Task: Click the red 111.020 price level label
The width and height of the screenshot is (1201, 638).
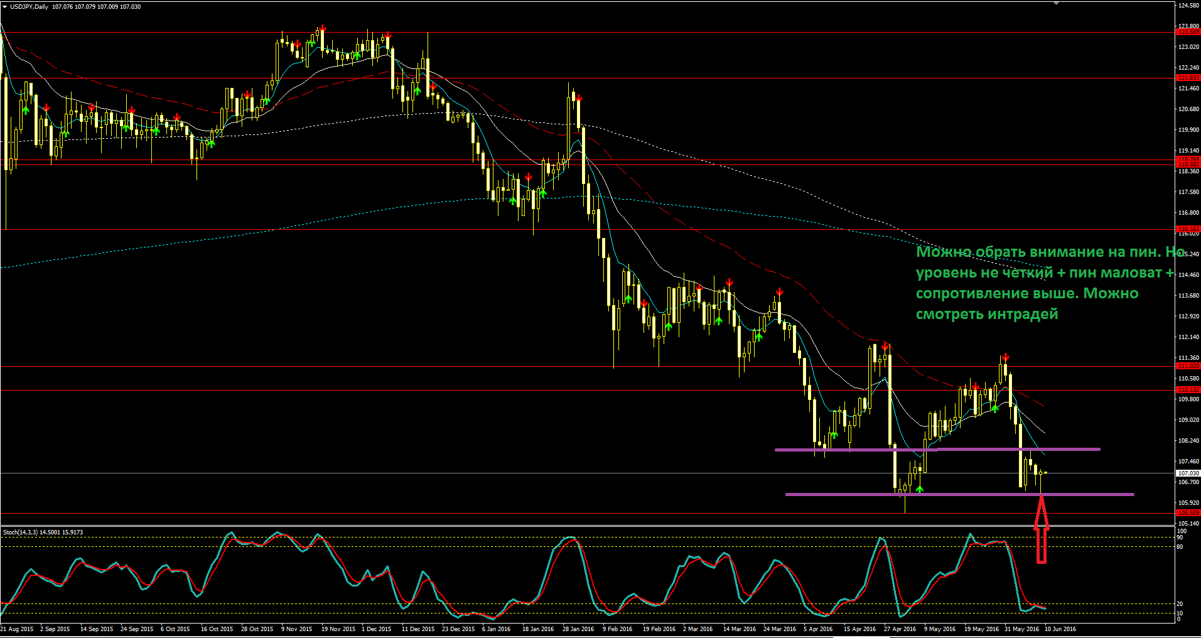Action: click(x=1188, y=365)
